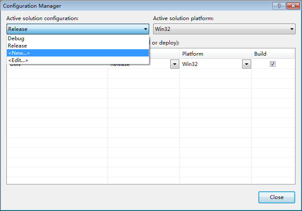The width and height of the screenshot is (302, 211).
Task: Click the Active solution configuration label
Action: click(x=42, y=18)
